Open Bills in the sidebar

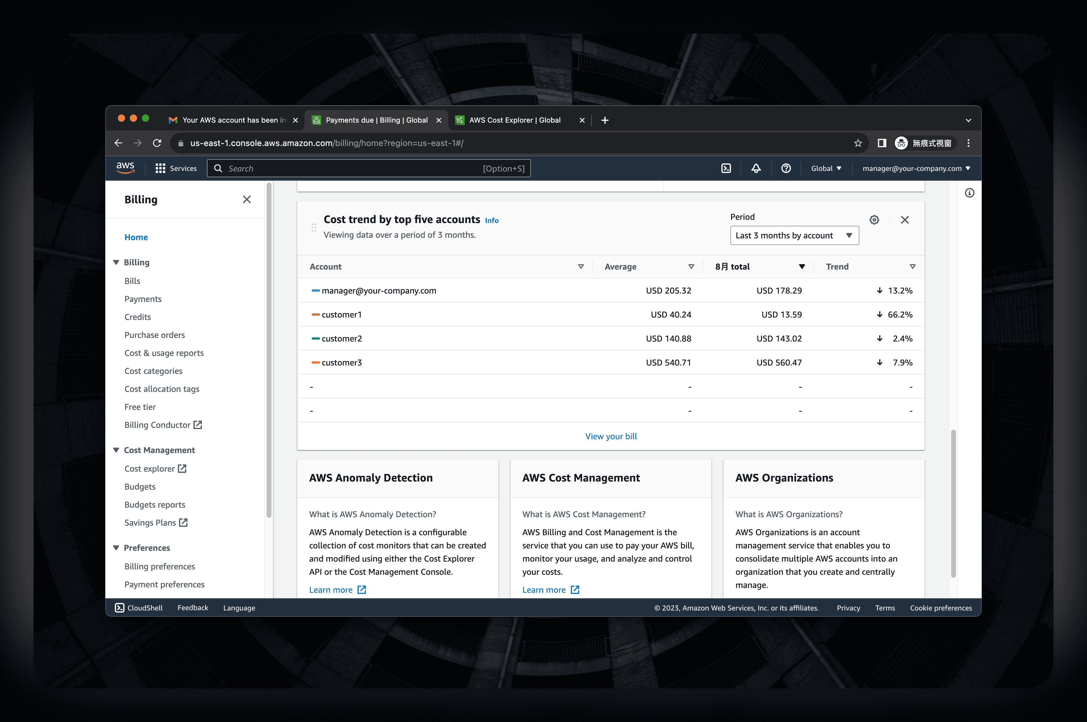(x=132, y=281)
